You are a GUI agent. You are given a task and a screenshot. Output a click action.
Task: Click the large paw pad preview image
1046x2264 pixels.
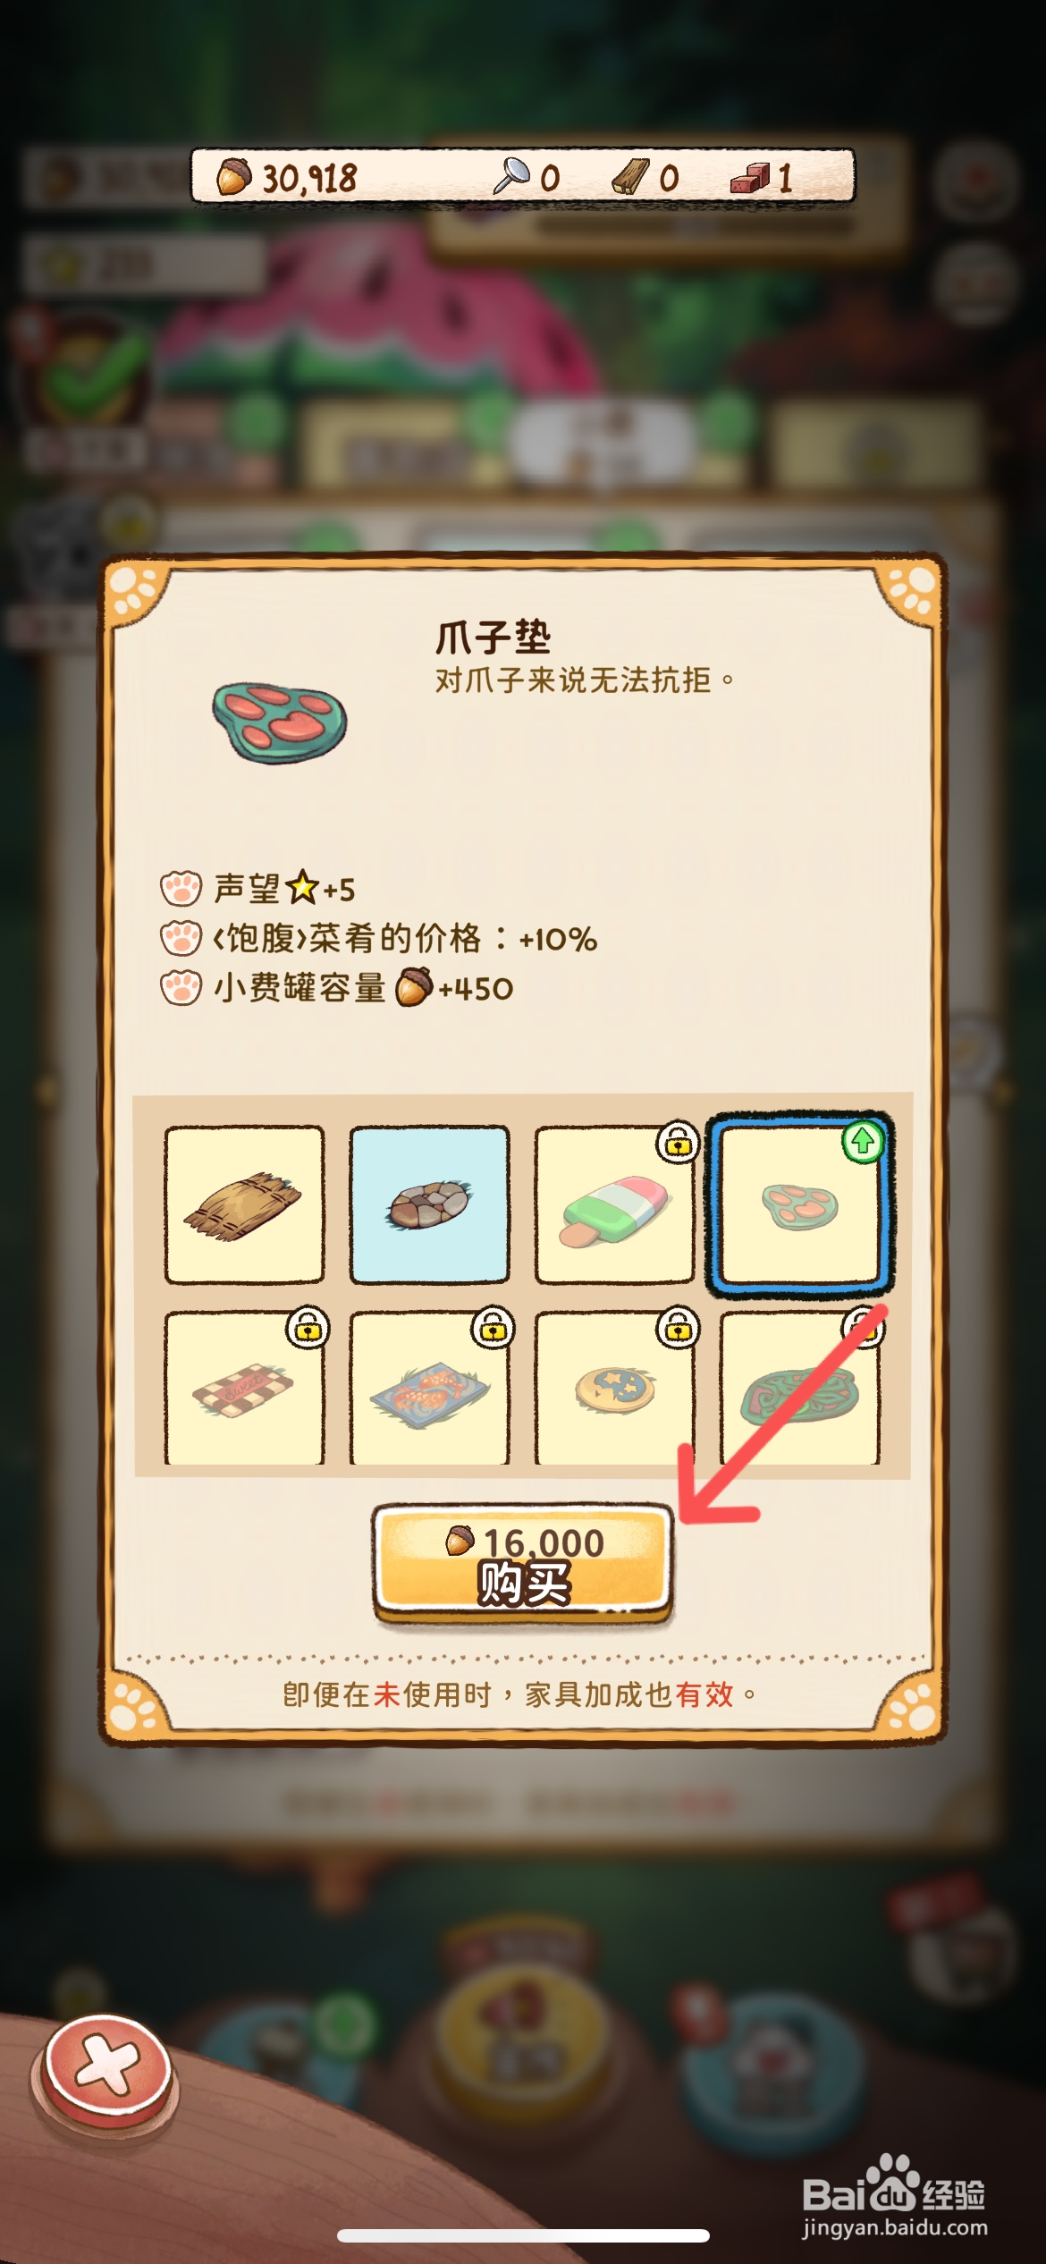click(280, 722)
